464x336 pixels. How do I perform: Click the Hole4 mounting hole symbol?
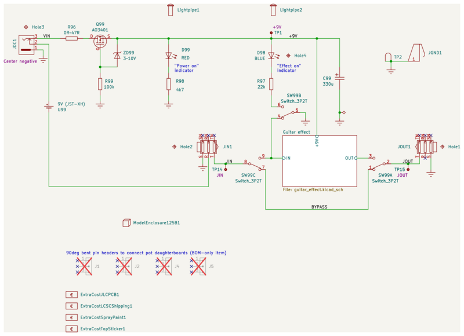point(288,56)
